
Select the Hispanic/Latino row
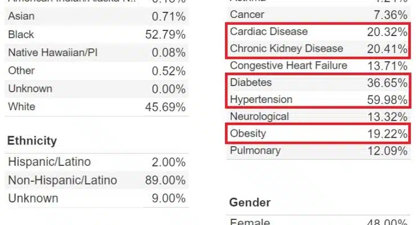click(x=97, y=162)
